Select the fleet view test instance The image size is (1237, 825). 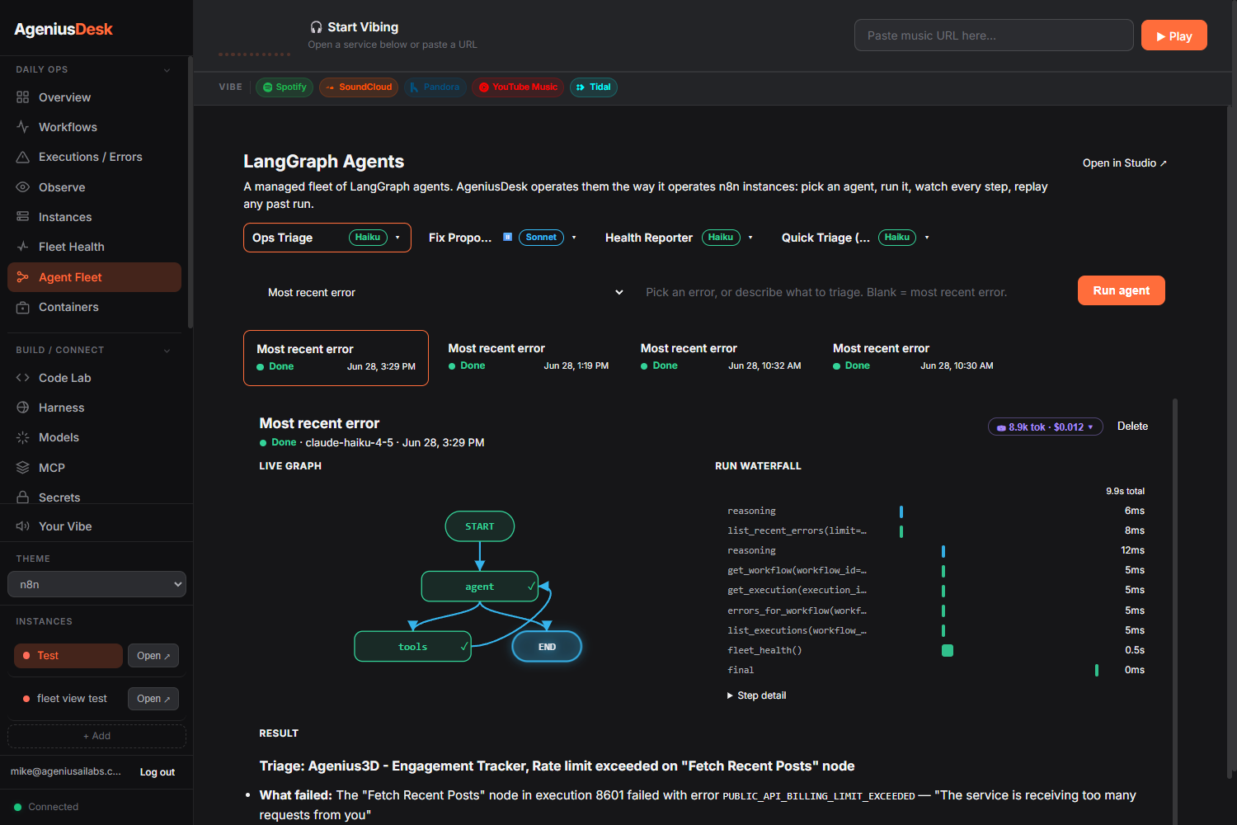pos(68,699)
